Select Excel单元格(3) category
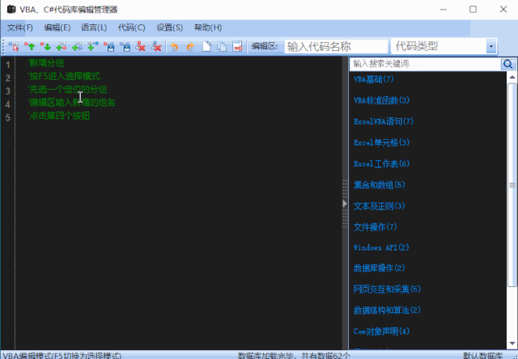Viewport: 518px width, 359px height. tap(381, 142)
